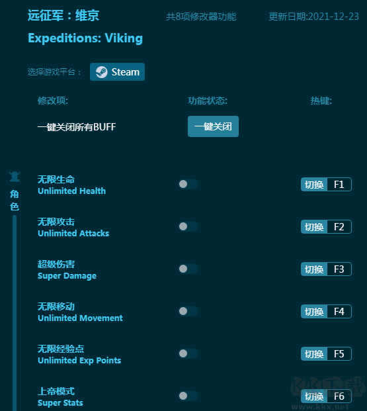Click the 切换 button for F3 hotkey
Viewport: 367px width, 411px height.
tap(314, 269)
